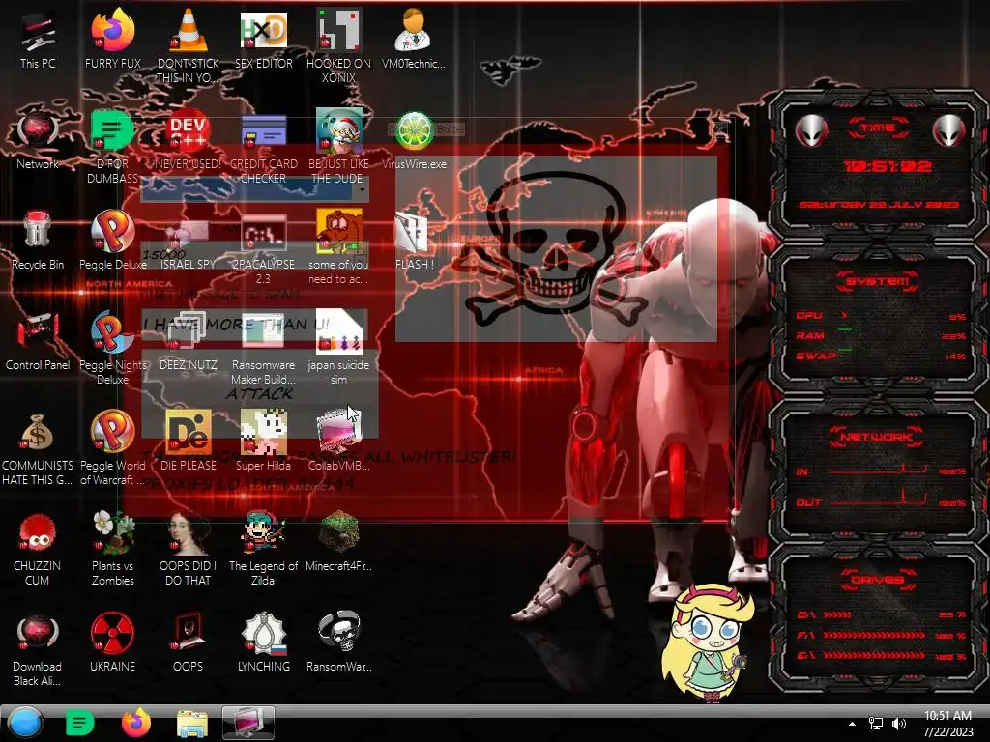Open the money bag COMMUNISTS HATE THIS shortcut

point(38,448)
